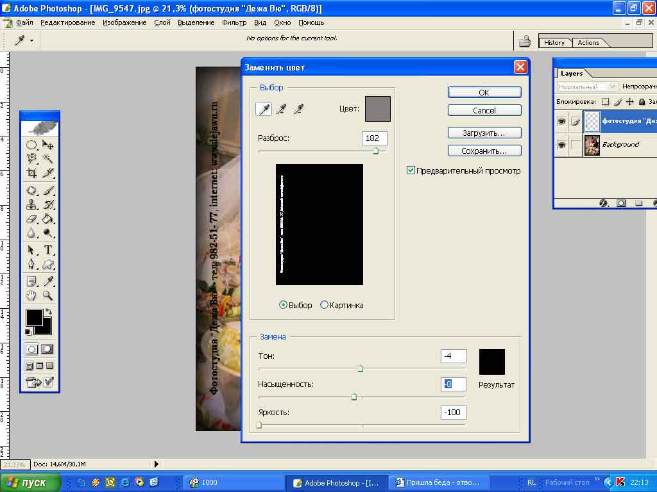This screenshot has height=492, width=657.
Task: Open the Фильтр menu
Action: point(234,22)
